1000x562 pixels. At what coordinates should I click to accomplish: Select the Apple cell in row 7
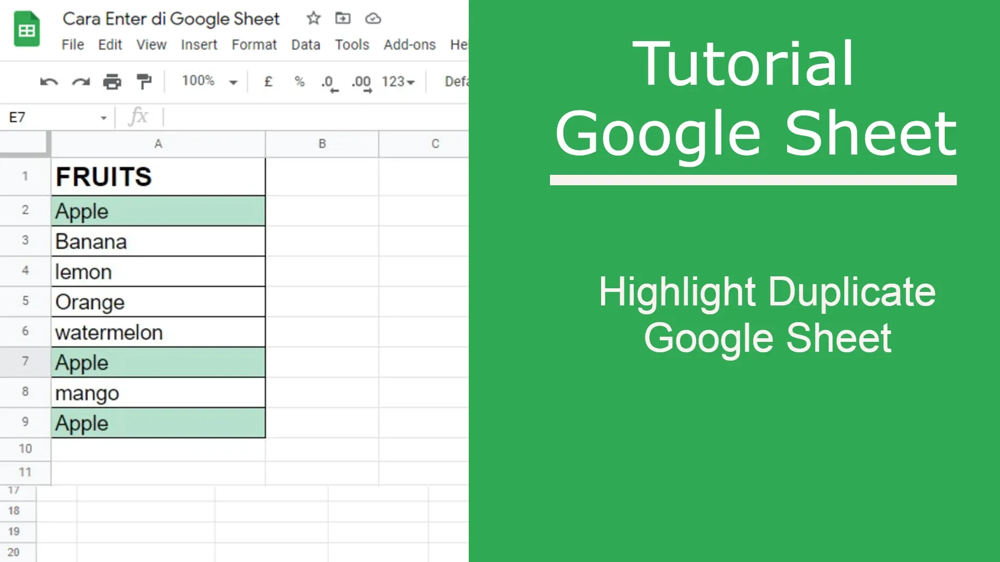point(158,362)
